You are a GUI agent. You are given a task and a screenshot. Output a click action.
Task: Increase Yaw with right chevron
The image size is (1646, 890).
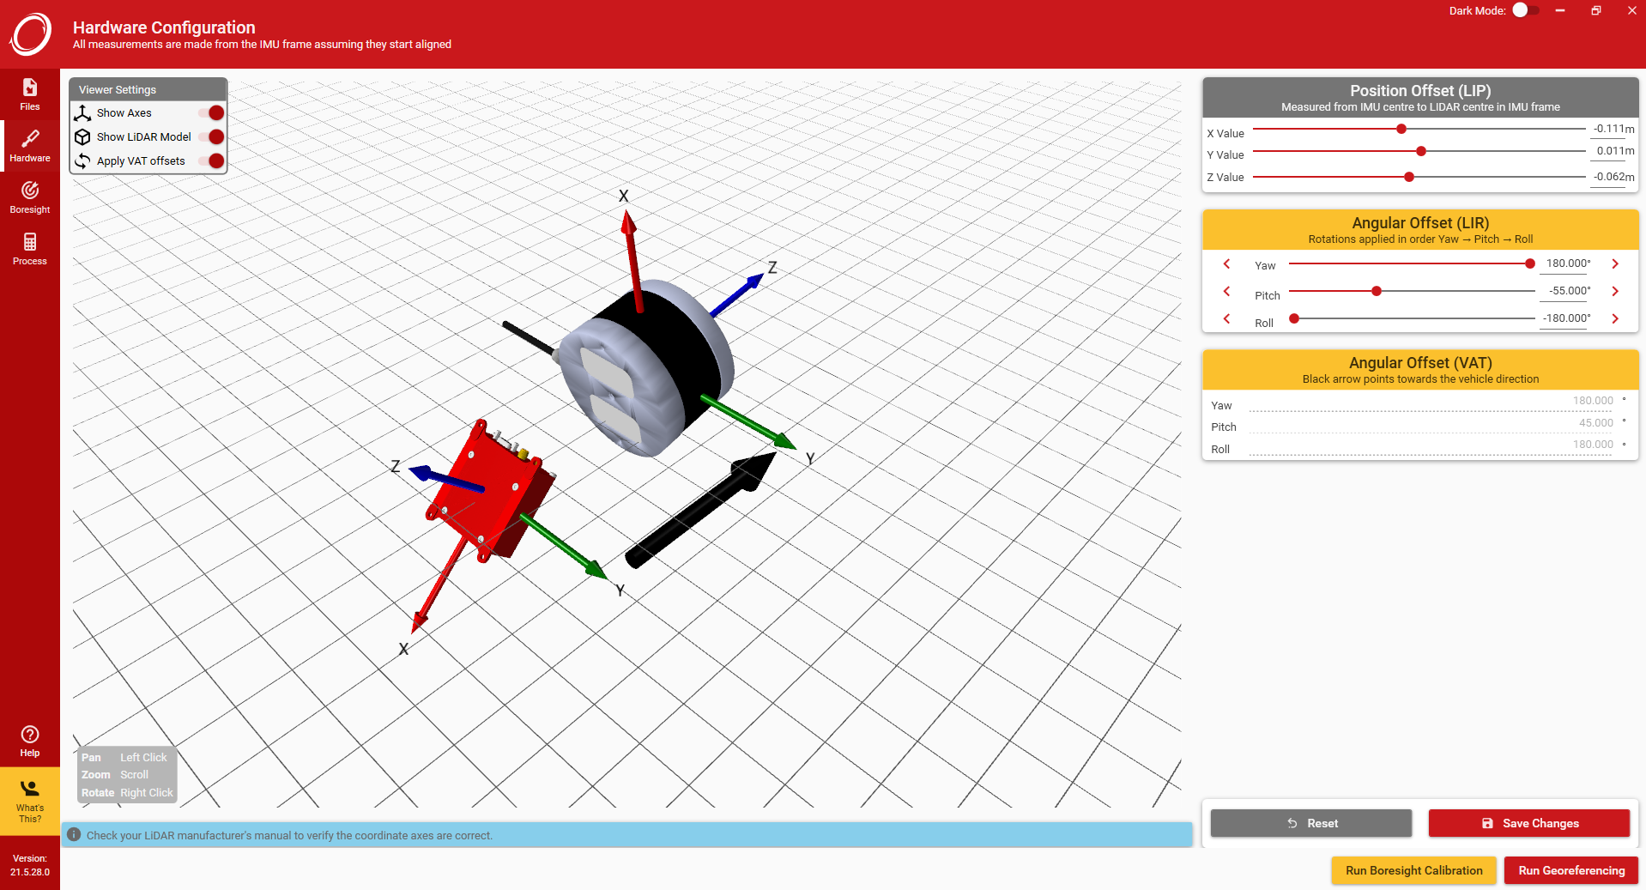(1615, 263)
